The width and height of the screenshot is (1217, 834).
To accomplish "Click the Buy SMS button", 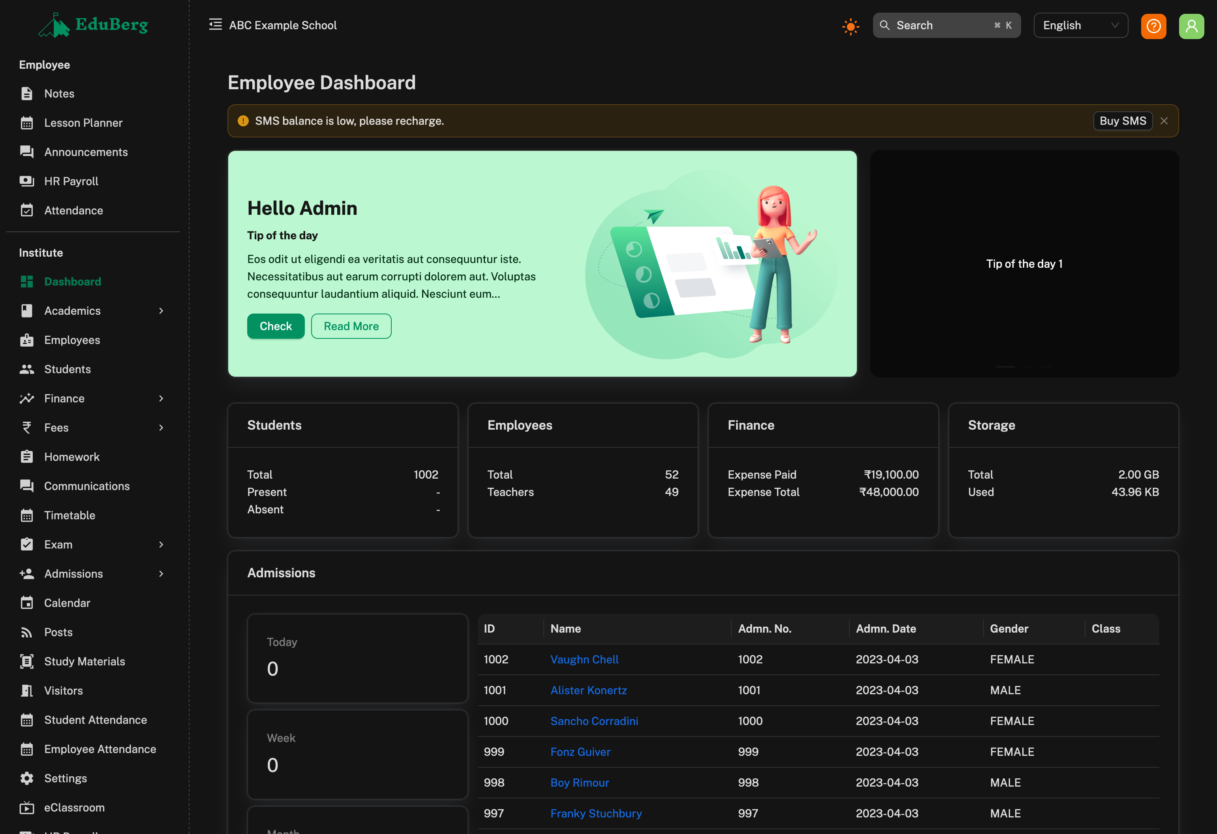I will [1123, 121].
